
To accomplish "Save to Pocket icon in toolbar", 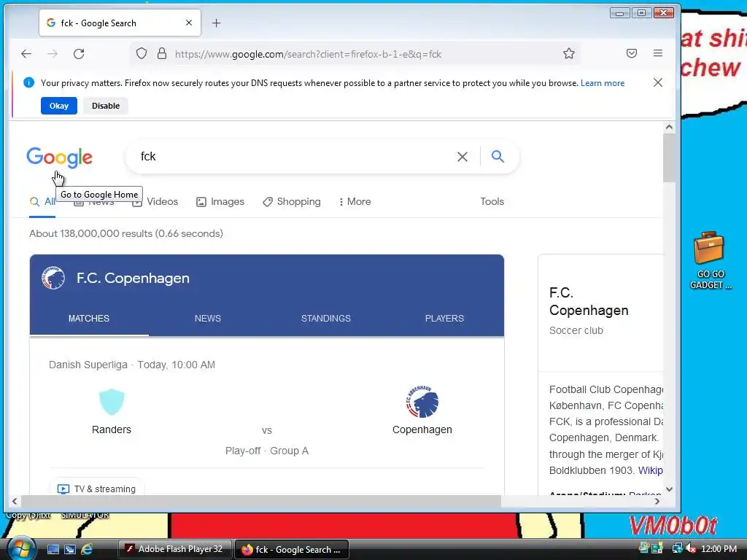I will [632, 53].
